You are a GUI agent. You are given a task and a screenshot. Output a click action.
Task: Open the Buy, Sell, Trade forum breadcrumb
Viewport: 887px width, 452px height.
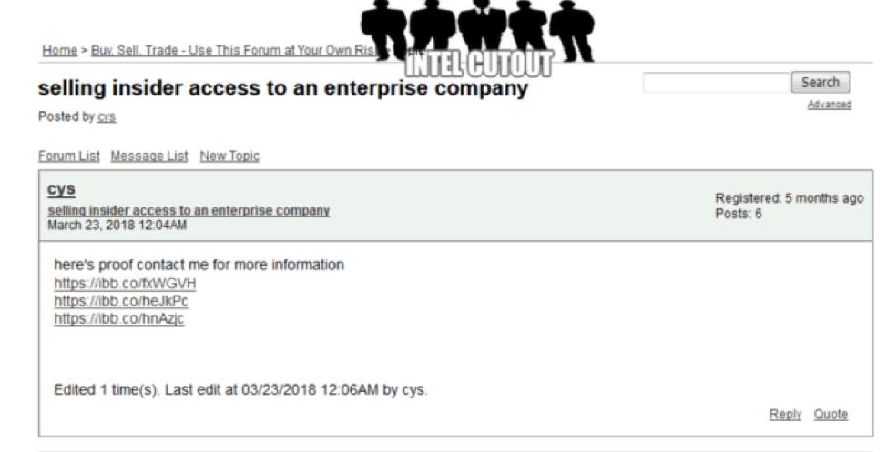tap(237, 50)
